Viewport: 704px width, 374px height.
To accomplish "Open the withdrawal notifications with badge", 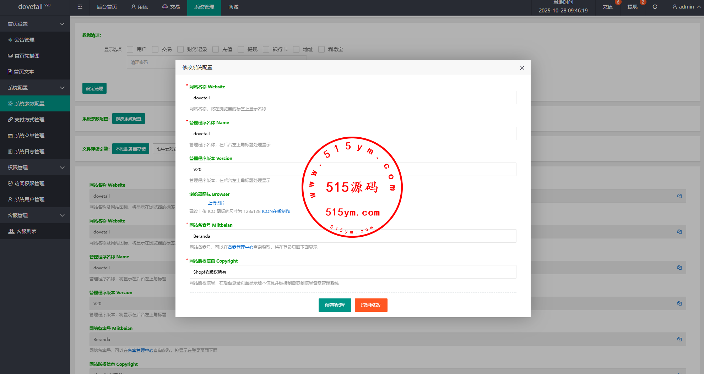I will tap(632, 7).
